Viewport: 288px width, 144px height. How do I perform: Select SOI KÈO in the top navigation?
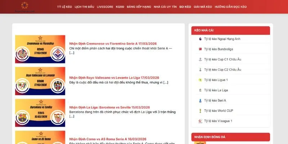185,7
